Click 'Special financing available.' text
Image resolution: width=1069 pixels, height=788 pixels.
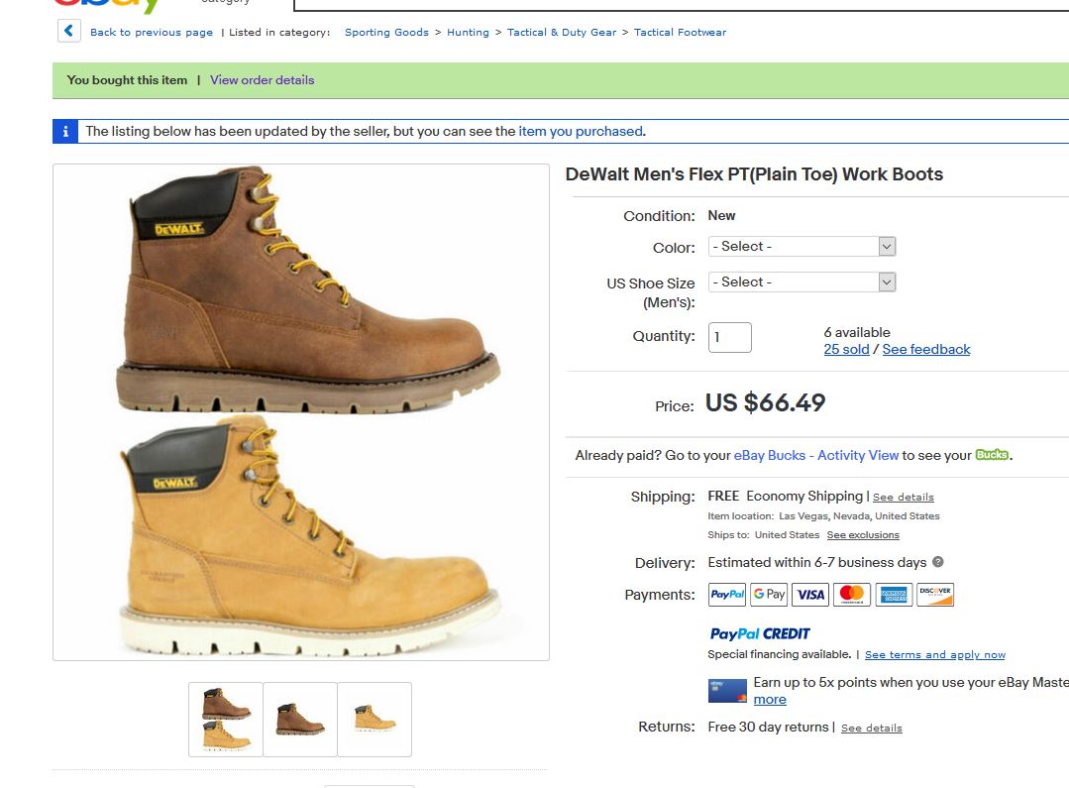point(780,654)
